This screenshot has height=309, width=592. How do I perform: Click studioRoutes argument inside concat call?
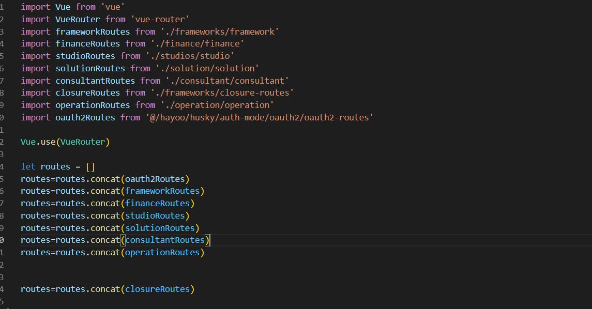click(x=155, y=216)
